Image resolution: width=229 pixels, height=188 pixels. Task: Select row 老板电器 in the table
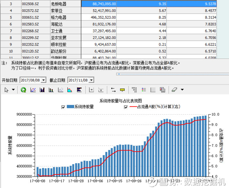click(109, 4)
